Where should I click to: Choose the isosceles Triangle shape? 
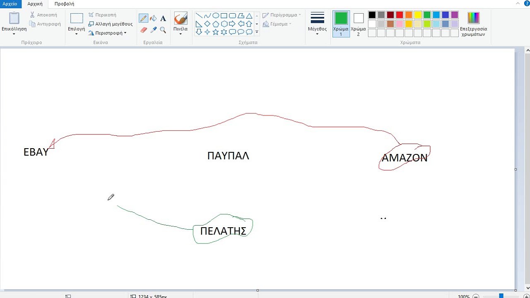tap(249, 16)
